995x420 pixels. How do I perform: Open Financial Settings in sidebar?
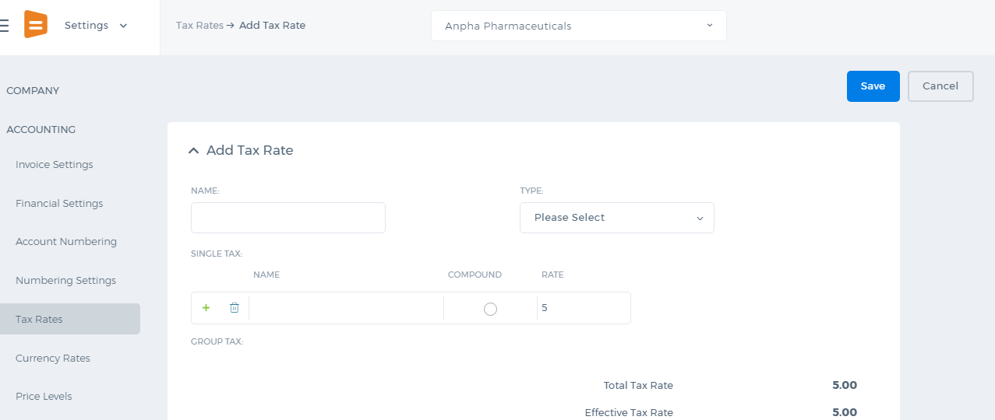coord(59,204)
